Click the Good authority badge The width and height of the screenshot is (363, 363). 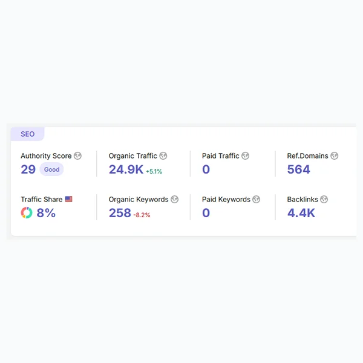51,169
